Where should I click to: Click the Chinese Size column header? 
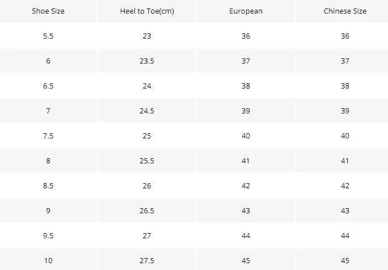(345, 11)
